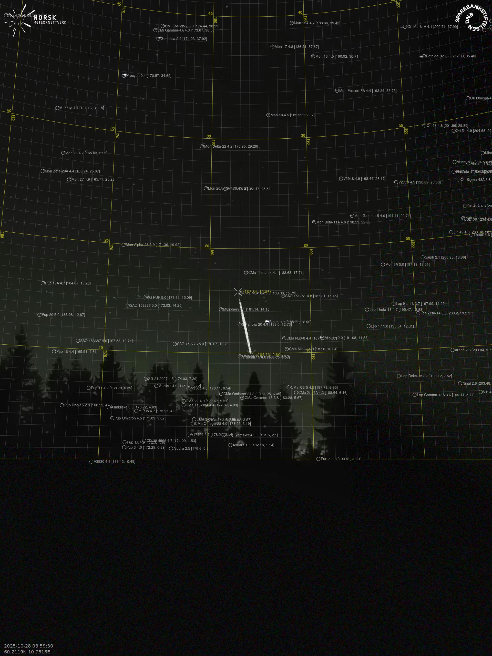This screenshot has height=656, width=492.
Task: Click the Gomeisa 2.9 circle marker
Action: 158,38
